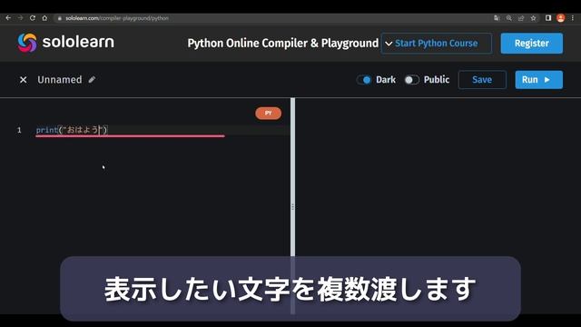Open the browser side panel icon

click(548, 18)
